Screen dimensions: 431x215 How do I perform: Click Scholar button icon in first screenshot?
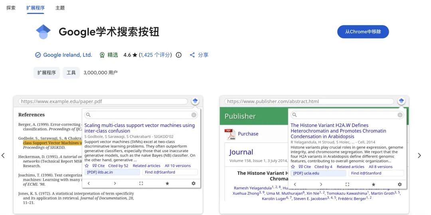195,101
